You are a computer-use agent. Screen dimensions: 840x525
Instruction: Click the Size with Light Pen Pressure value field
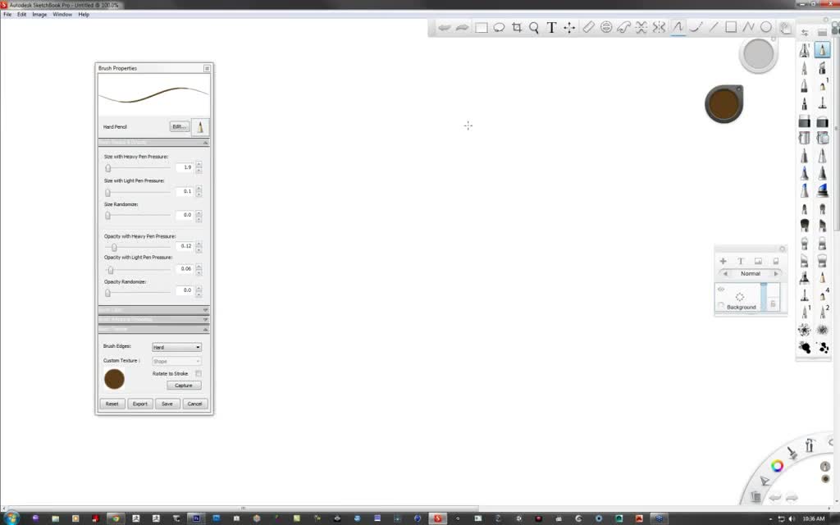tap(185, 191)
